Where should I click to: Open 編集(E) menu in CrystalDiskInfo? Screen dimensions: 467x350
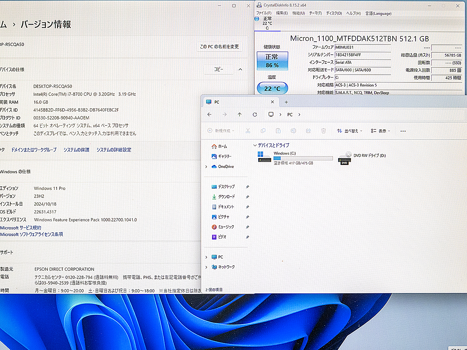pos(282,13)
